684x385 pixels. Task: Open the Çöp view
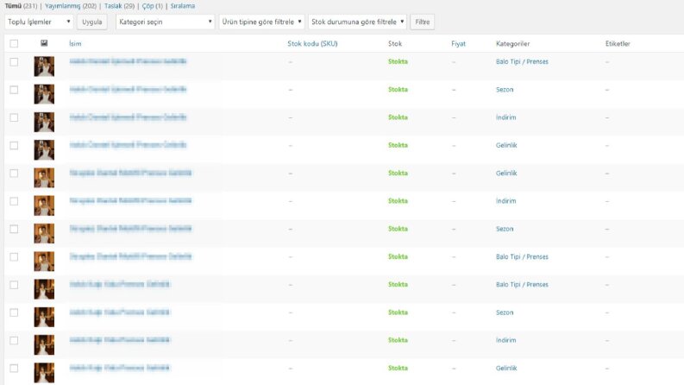pyautogui.click(x=147, y=6)
